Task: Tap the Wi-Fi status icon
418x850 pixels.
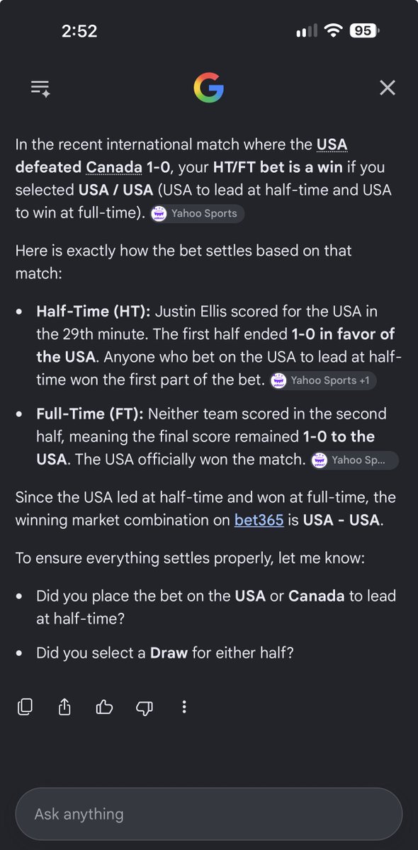Action: (x=332, y=30)
